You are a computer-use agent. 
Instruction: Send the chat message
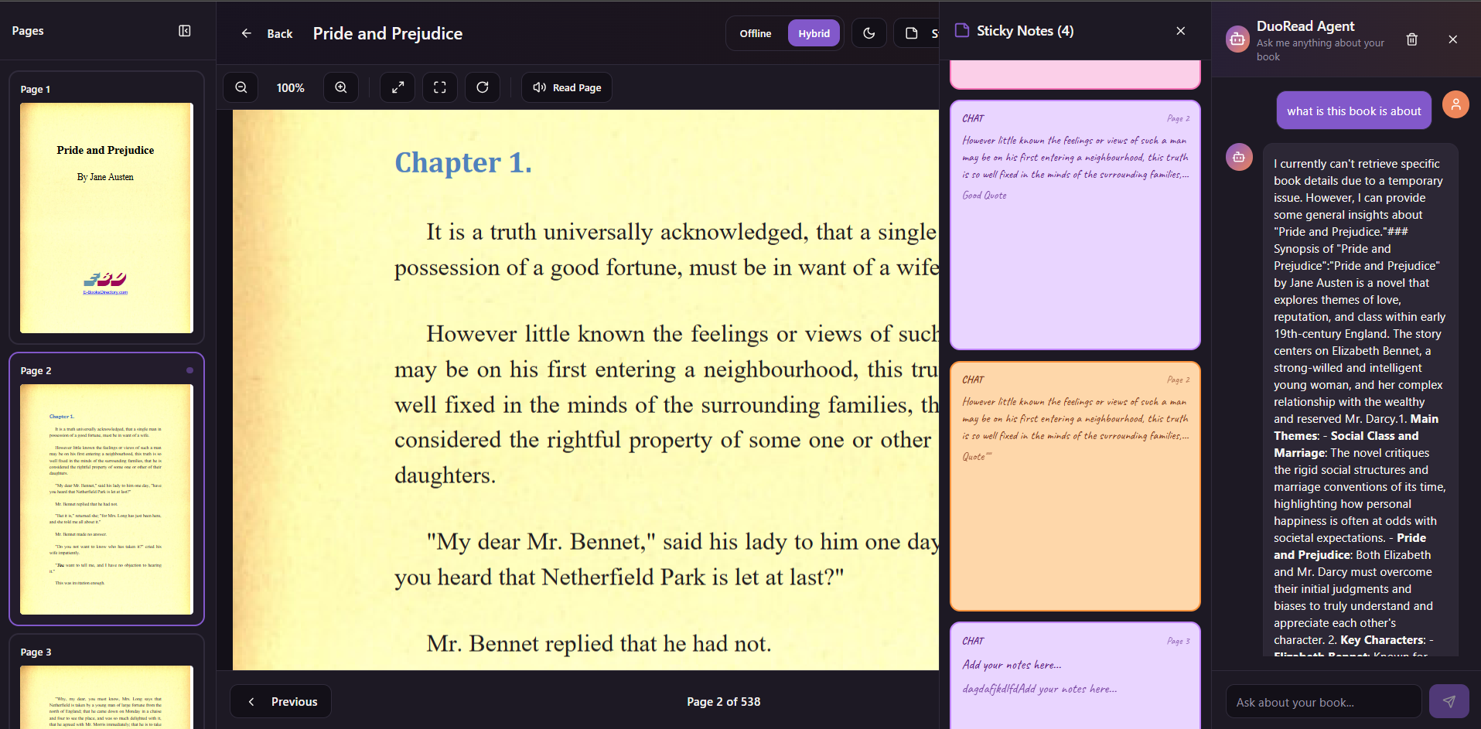point(1449,702)
